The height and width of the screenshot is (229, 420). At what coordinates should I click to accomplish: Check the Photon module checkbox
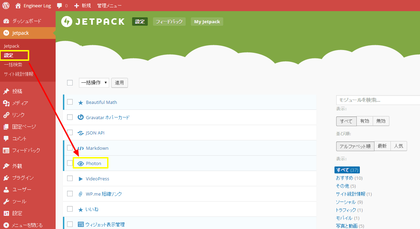click(70, 163)
